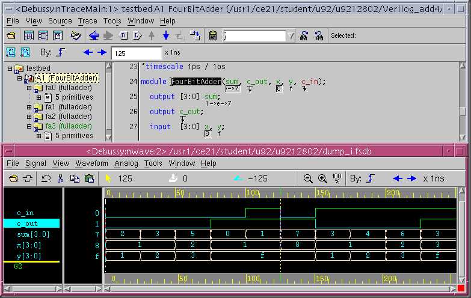
Task: Select the c_in signal in nWave
Action: pos(25,213)
